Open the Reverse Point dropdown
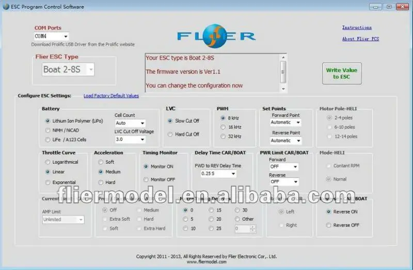Image resolution: width=413 pixels, height=270 pixels. 286,141
